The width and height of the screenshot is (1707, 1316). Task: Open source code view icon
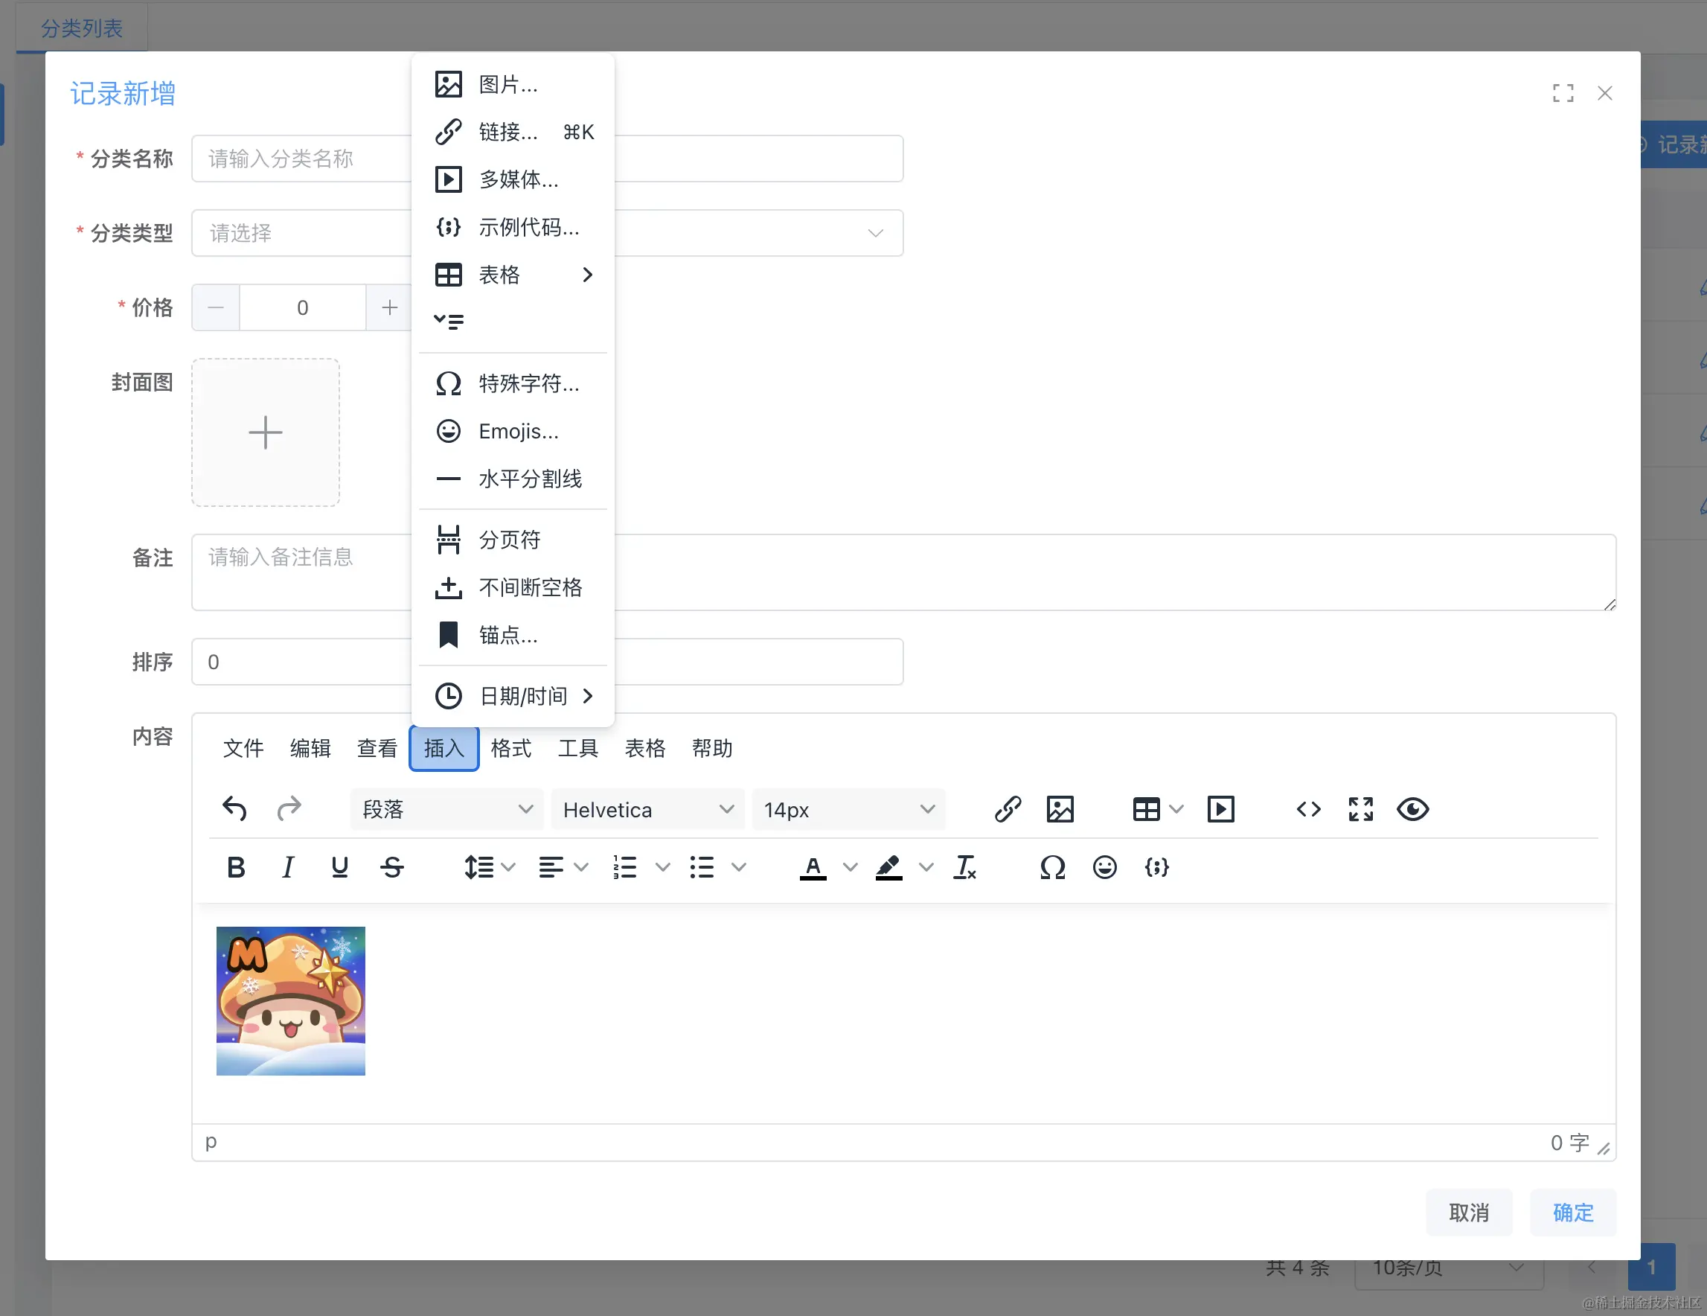pos(1308,808)
